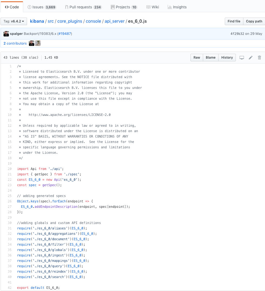This screenshot has width=265, height=291.
Task: Select line number 1
Action: pos(11,66)
